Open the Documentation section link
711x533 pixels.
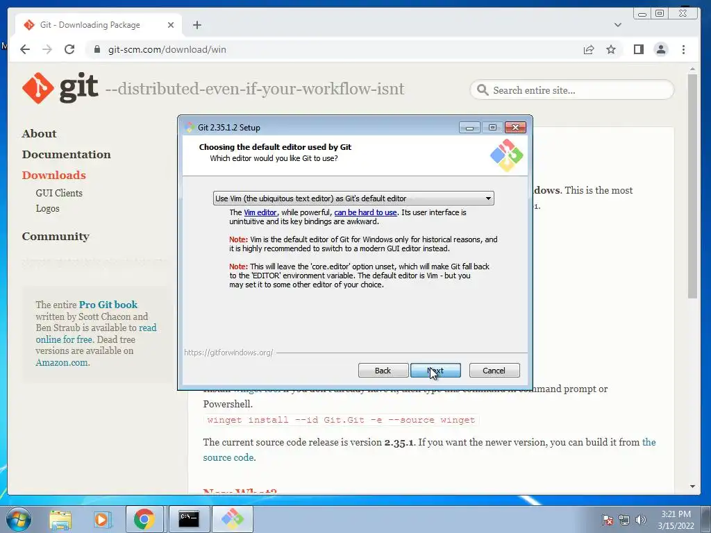click(x=66, y=155)
